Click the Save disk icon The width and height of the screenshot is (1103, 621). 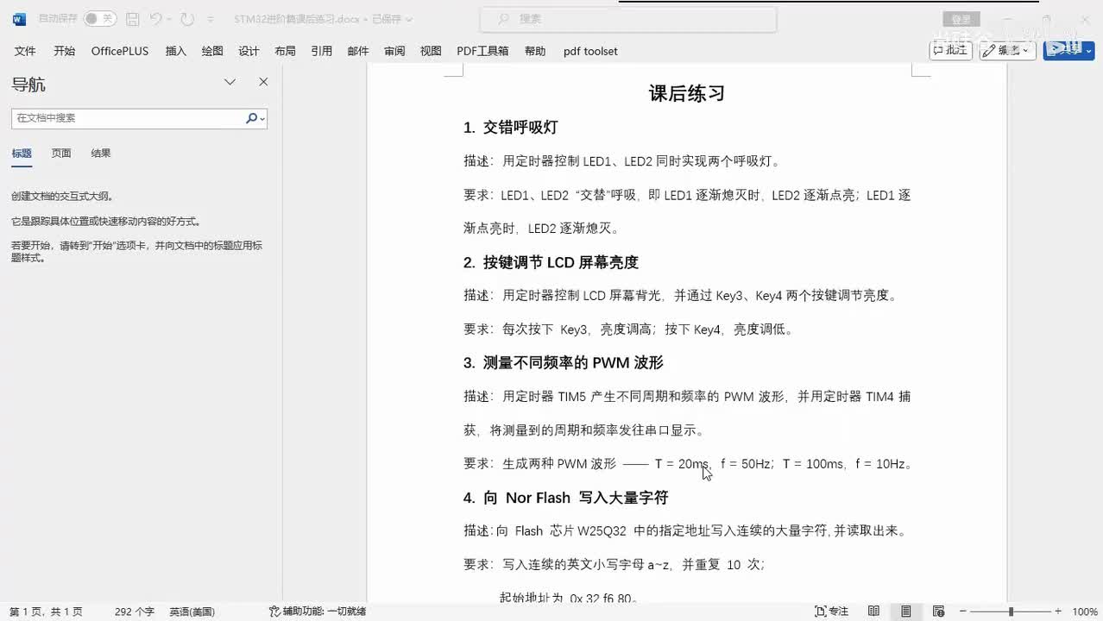[x=132, y=18]
